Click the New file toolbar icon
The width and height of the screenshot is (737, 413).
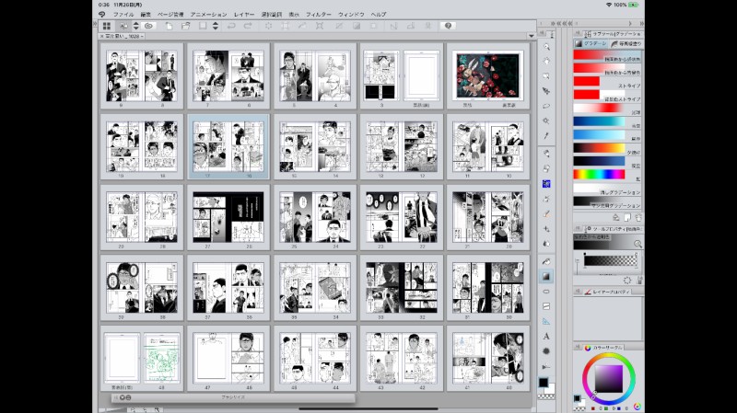pyautogui.click(x=169, y=27)
